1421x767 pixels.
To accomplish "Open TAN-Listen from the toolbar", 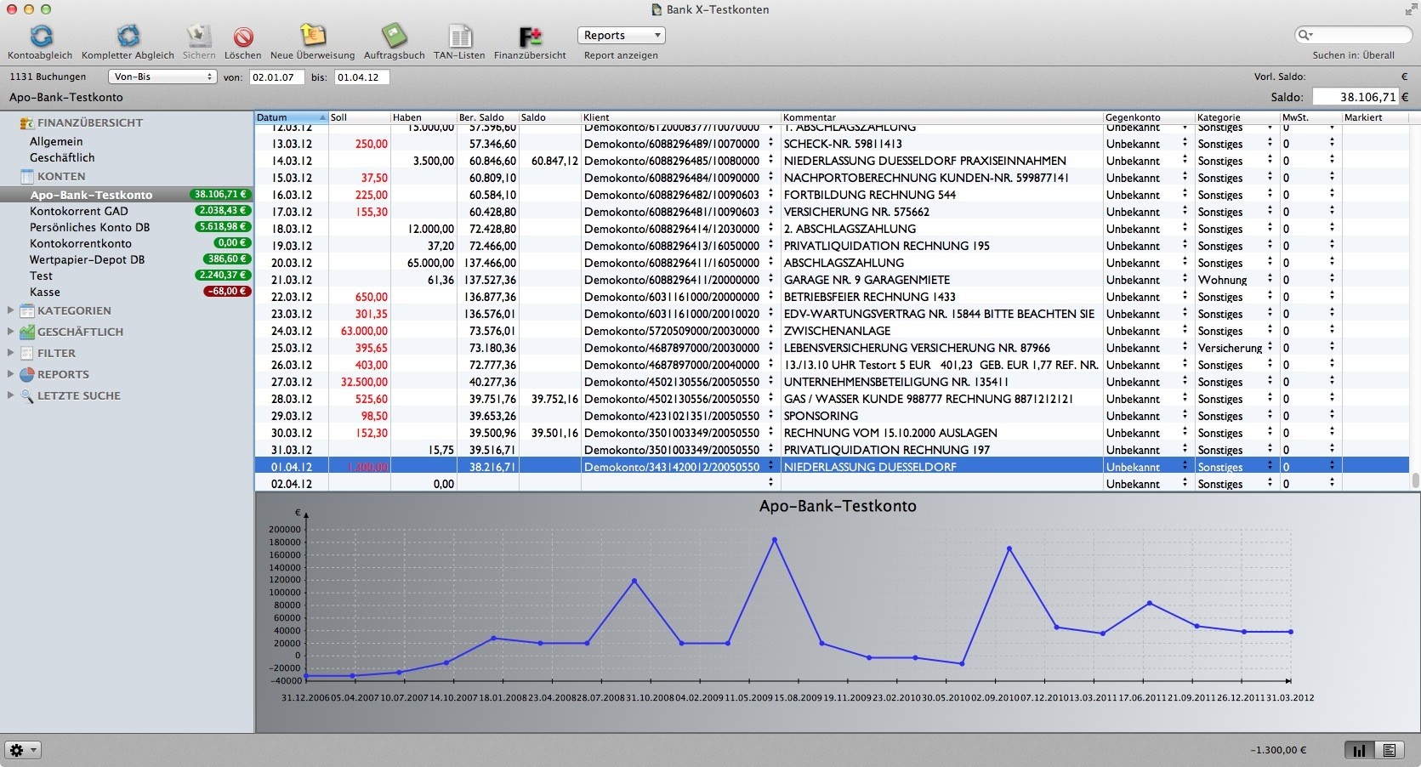I will (459, 37).
